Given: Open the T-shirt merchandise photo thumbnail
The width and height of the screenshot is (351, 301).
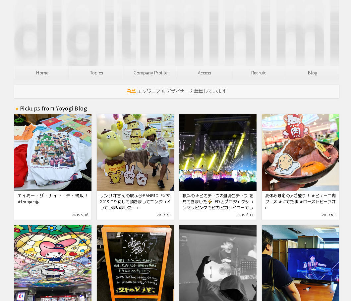Looking at the screenshot, I should (x=53, y=152).
